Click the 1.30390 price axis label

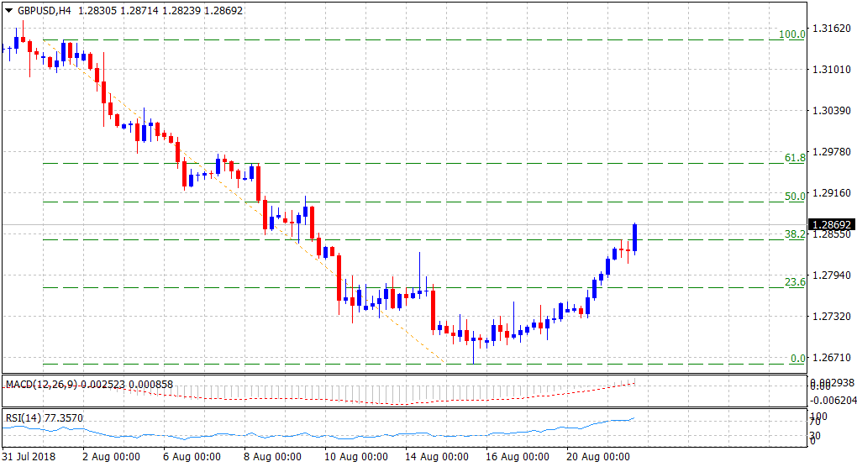pos(832,111)
